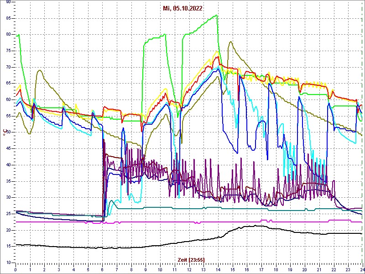Click temperature axis value 85

[x=8, y=18]
